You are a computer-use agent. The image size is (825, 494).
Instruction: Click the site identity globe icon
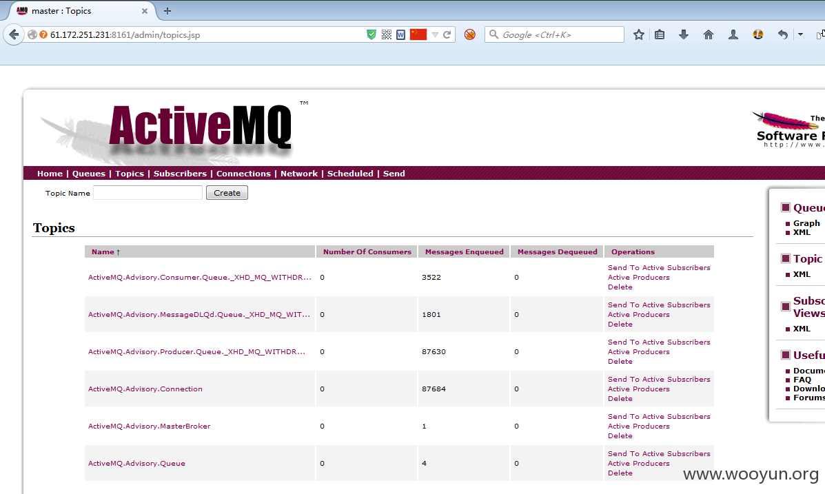click(x=32, y=34)
